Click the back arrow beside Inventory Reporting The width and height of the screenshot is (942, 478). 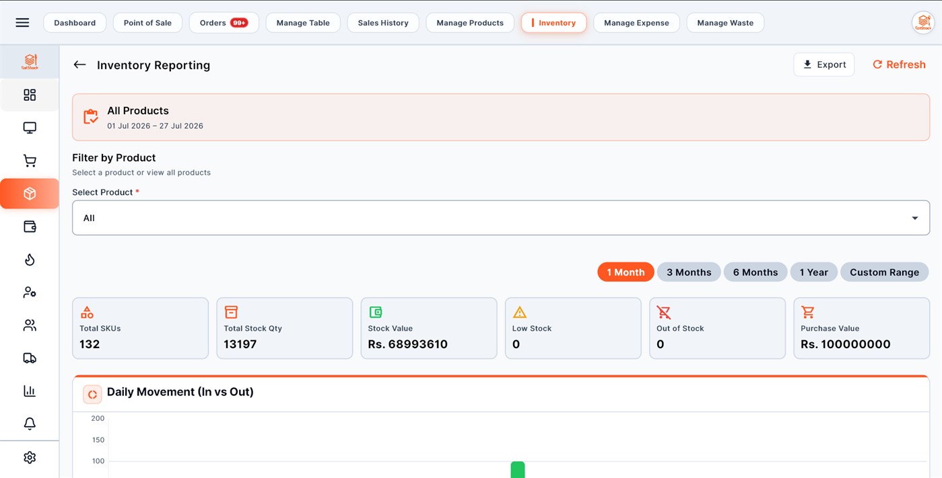click(x=79, y=65)
